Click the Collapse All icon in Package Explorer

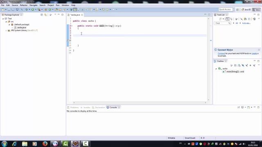(42, 15)
